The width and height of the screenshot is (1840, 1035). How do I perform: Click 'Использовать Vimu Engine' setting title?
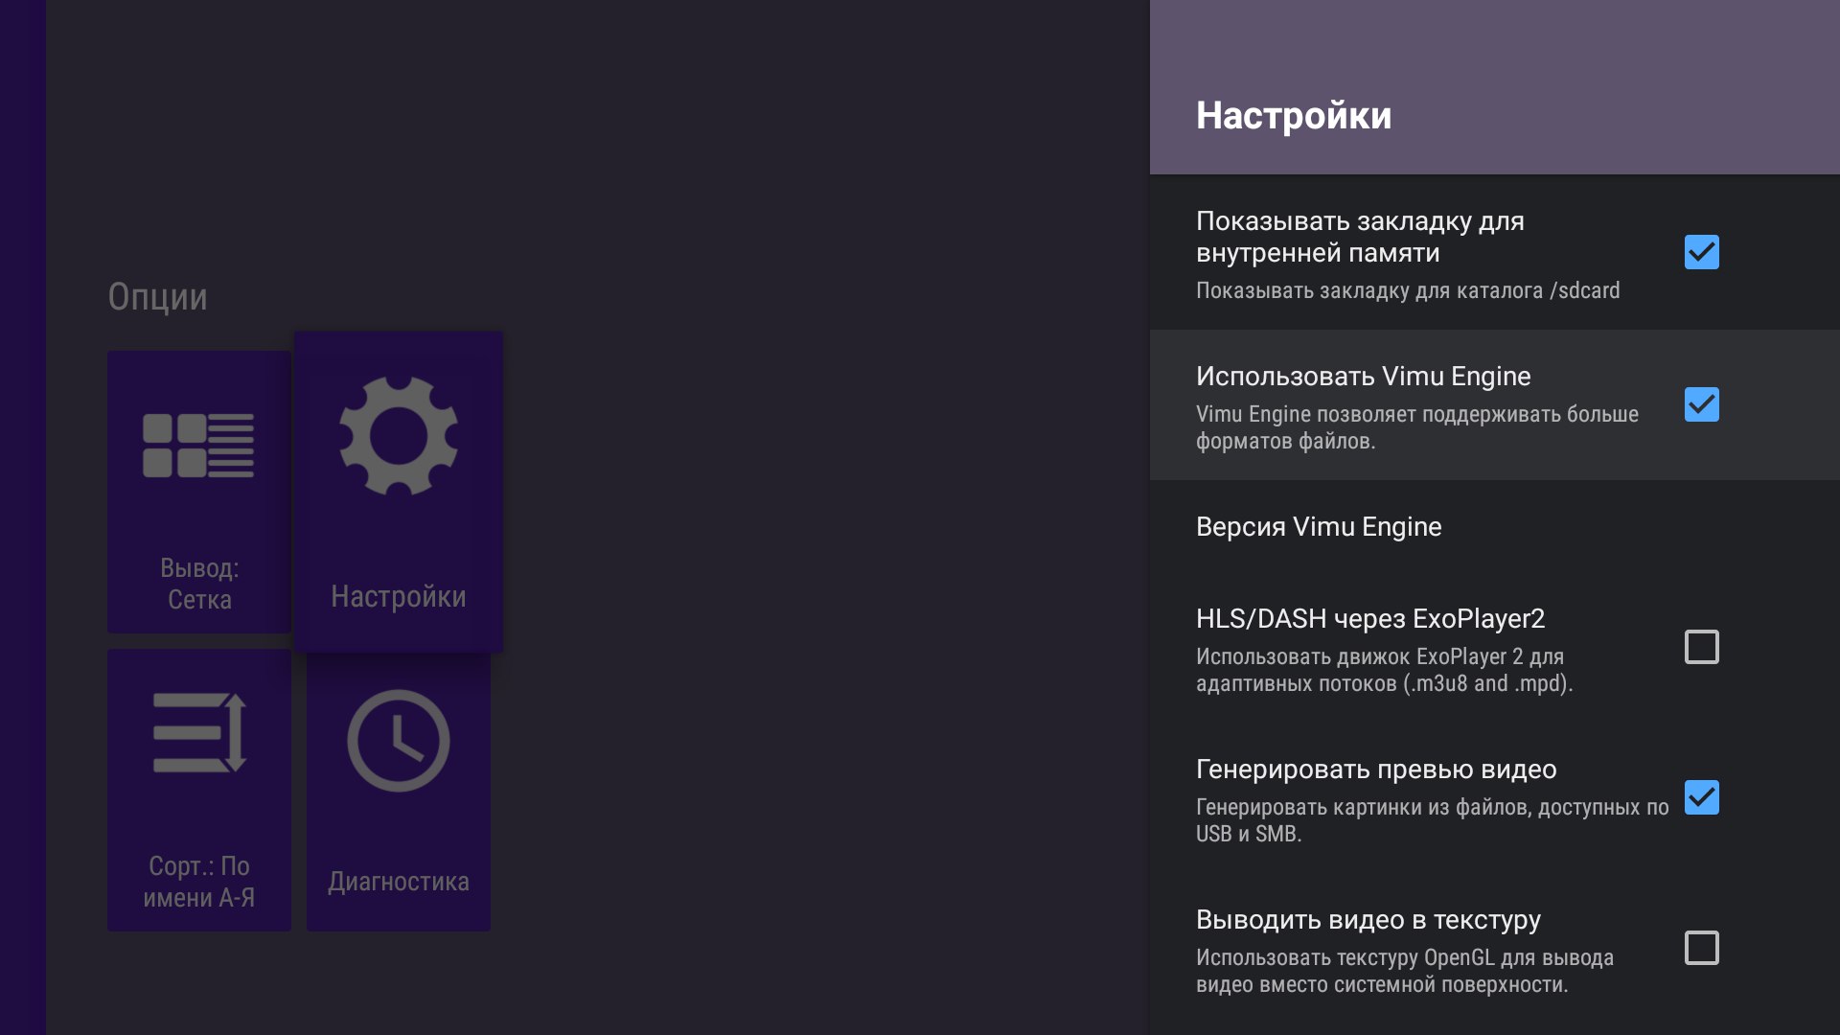coord(1363,377)
